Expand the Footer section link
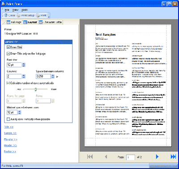The height and width of the screenshot is (169, 179). [10, 152]
